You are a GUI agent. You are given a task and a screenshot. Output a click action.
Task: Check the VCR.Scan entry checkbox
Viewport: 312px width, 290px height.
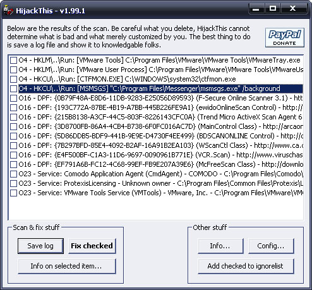click(x=13, y=155)
